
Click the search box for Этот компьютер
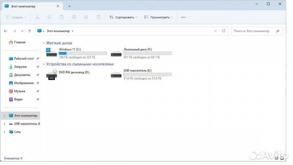254,31
